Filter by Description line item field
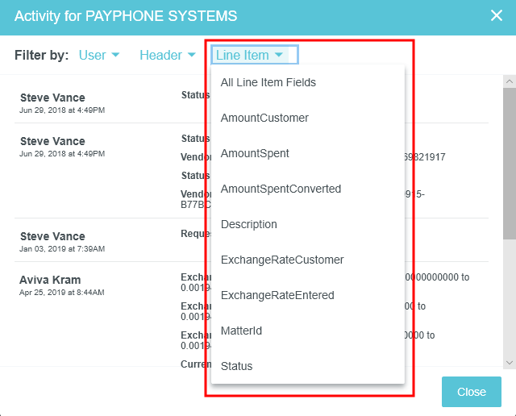This screenshot has height=416, width=516. point(249,224)
